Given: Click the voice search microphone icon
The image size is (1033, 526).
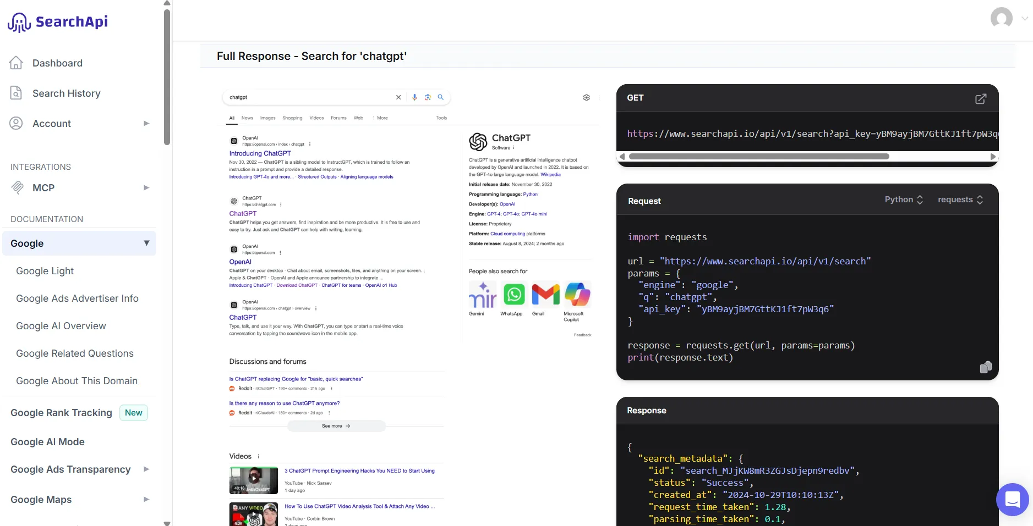Looking at the screenshot, I should tap(414, 97).
